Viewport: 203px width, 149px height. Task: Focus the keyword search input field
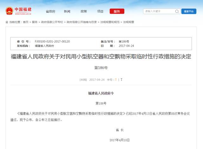(159, 11)
